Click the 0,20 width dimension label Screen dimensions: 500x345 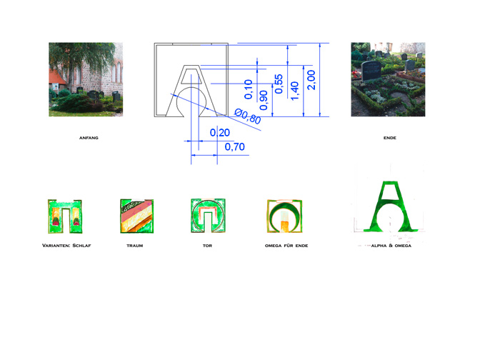(x=219, y=133)
